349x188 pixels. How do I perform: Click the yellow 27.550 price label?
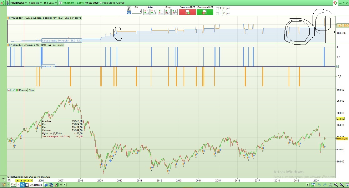341,119
